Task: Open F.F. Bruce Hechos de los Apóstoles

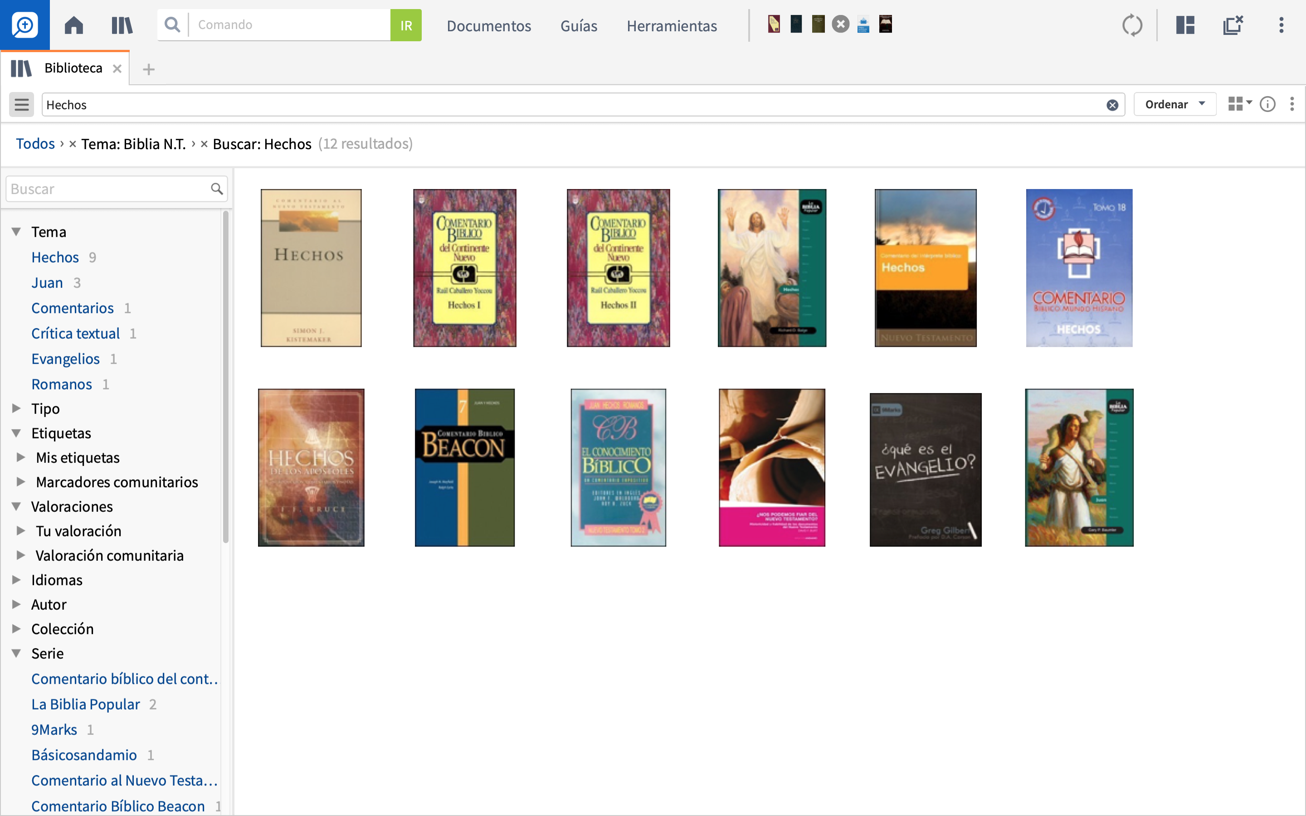Action: click(x=311, y=467)
